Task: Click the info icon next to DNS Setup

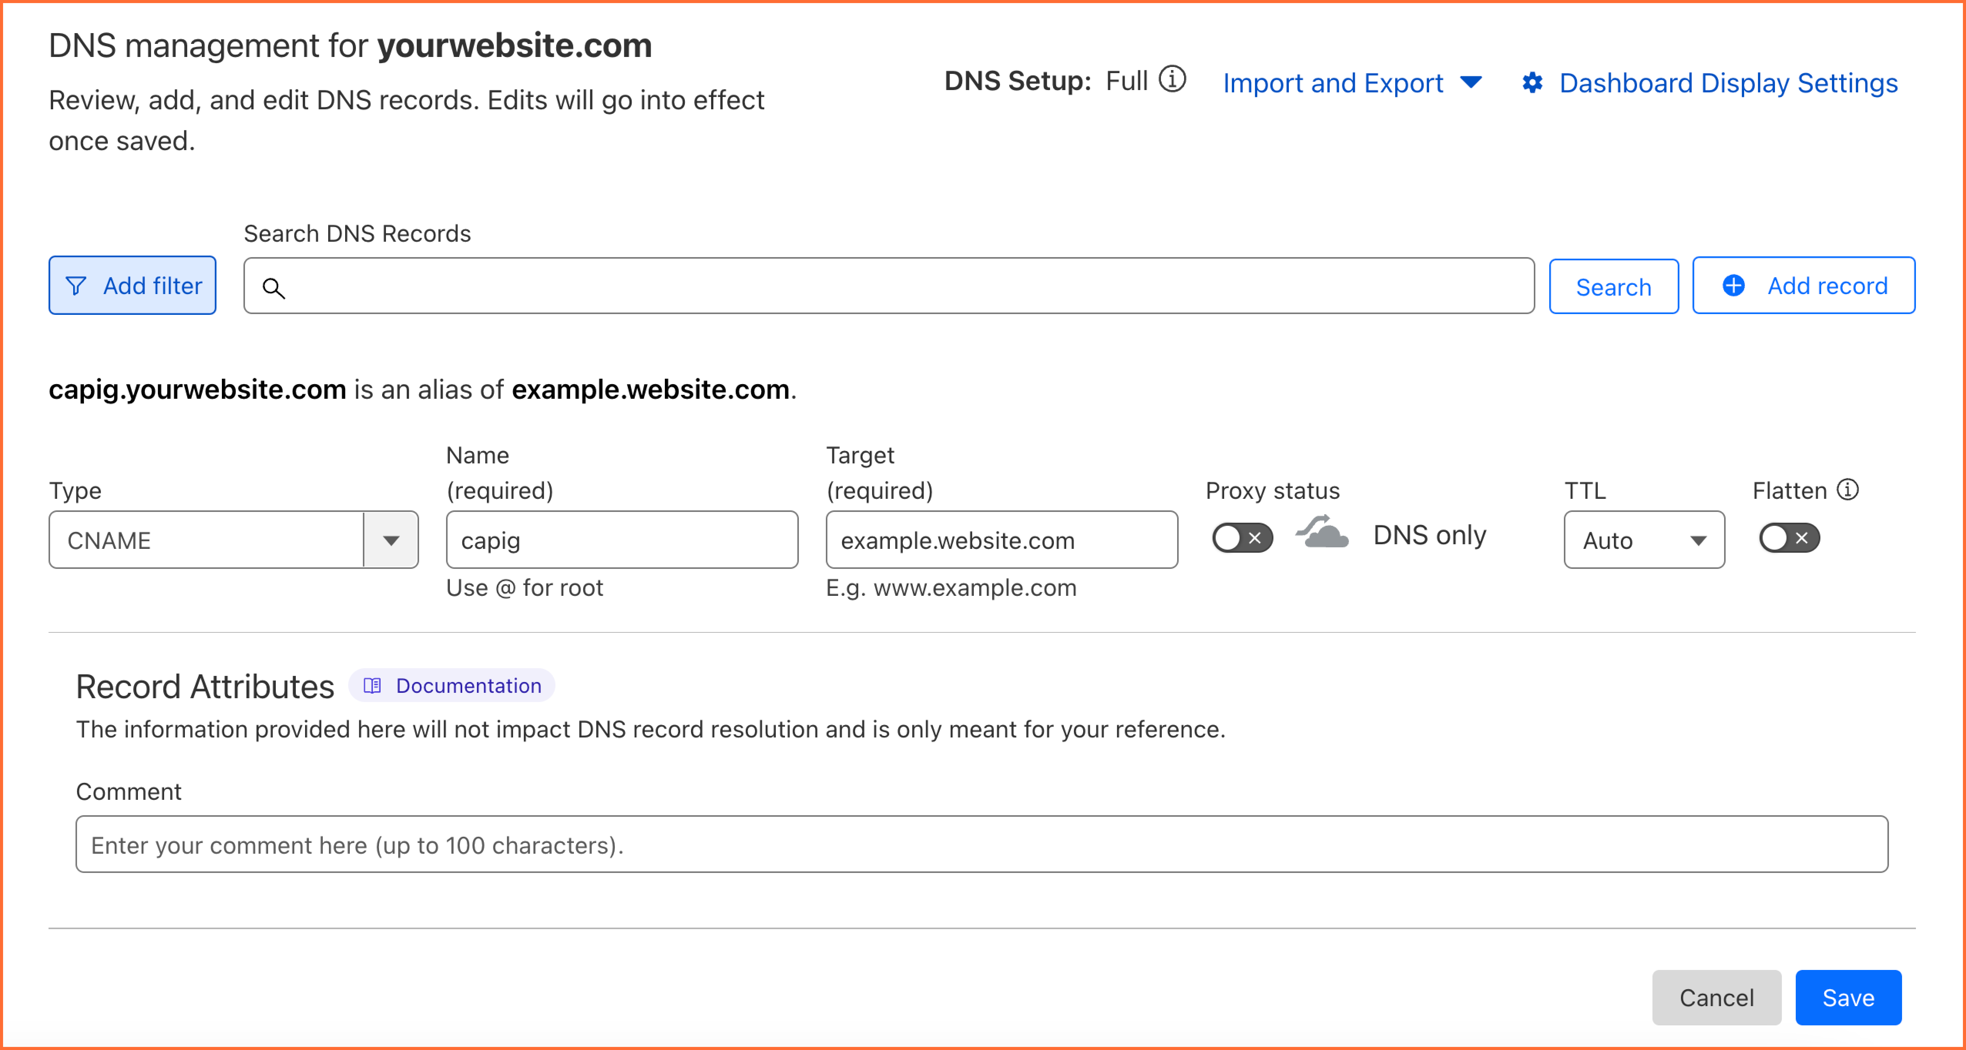Action: point(1173,79)
